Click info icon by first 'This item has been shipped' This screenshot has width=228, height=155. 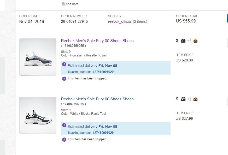pyautogui.click(x=64, y=79)
